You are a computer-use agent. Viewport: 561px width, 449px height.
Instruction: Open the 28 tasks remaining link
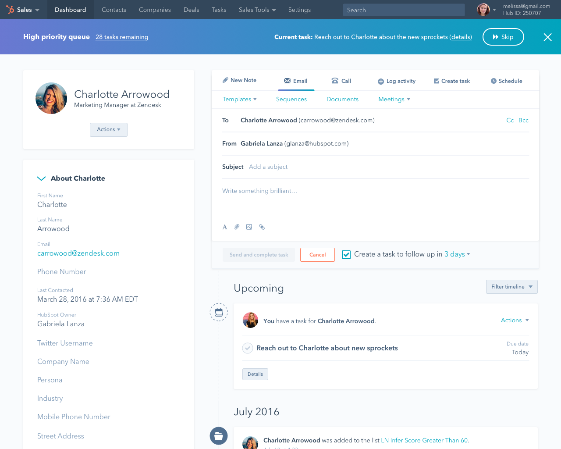point(121,37)
